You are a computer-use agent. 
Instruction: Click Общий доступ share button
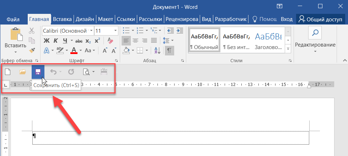(x=321, y=19)
